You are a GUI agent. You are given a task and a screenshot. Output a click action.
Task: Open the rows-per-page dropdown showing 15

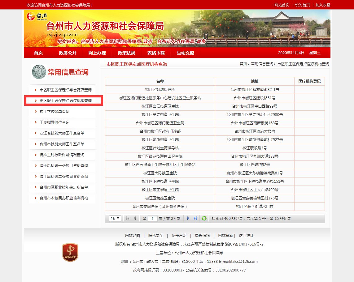coord(115,219)
